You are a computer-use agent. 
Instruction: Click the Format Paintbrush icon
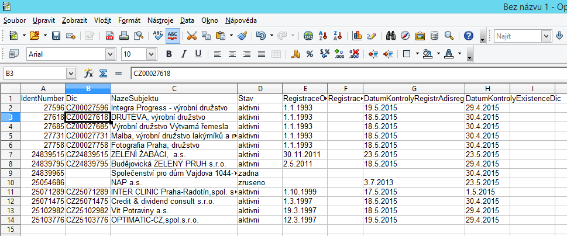click(x=242, y=36)
